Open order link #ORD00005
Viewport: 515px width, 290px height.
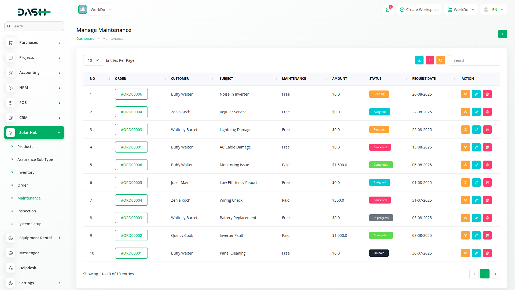point(131,183)
